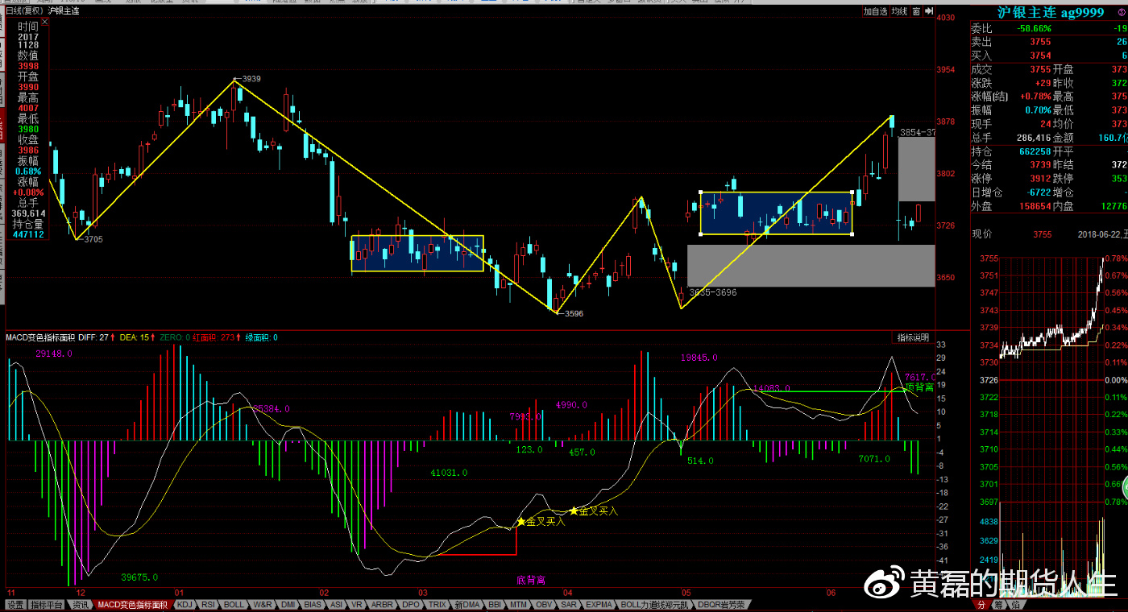
Task: Switch to the ASI indicator tab
Action: coord(336,604)
